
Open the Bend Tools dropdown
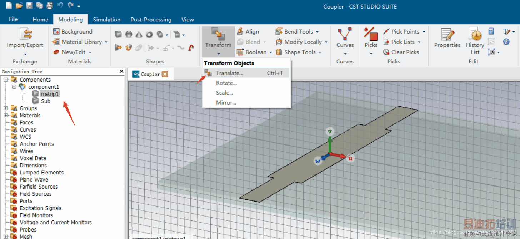[x=297, y=31]
